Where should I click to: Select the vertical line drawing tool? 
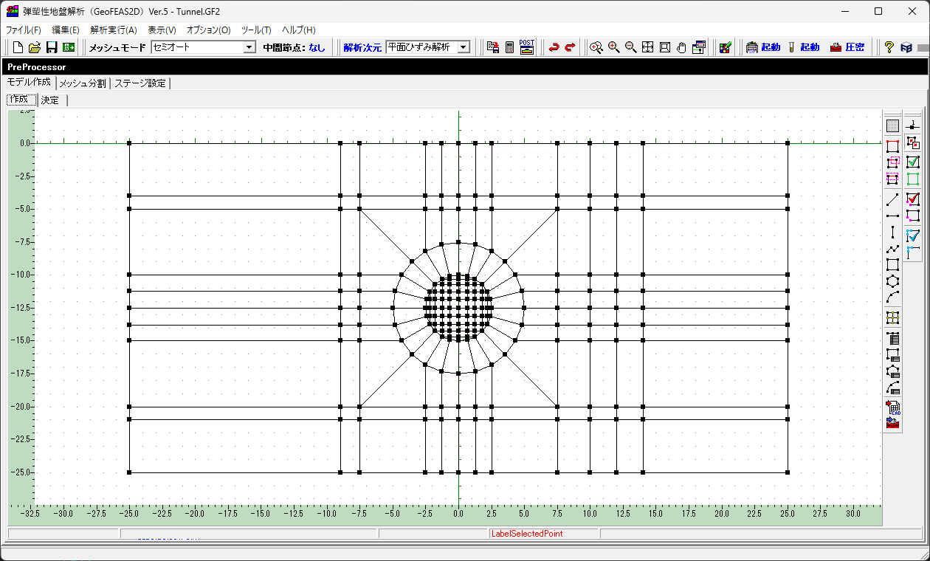(892, 233)
